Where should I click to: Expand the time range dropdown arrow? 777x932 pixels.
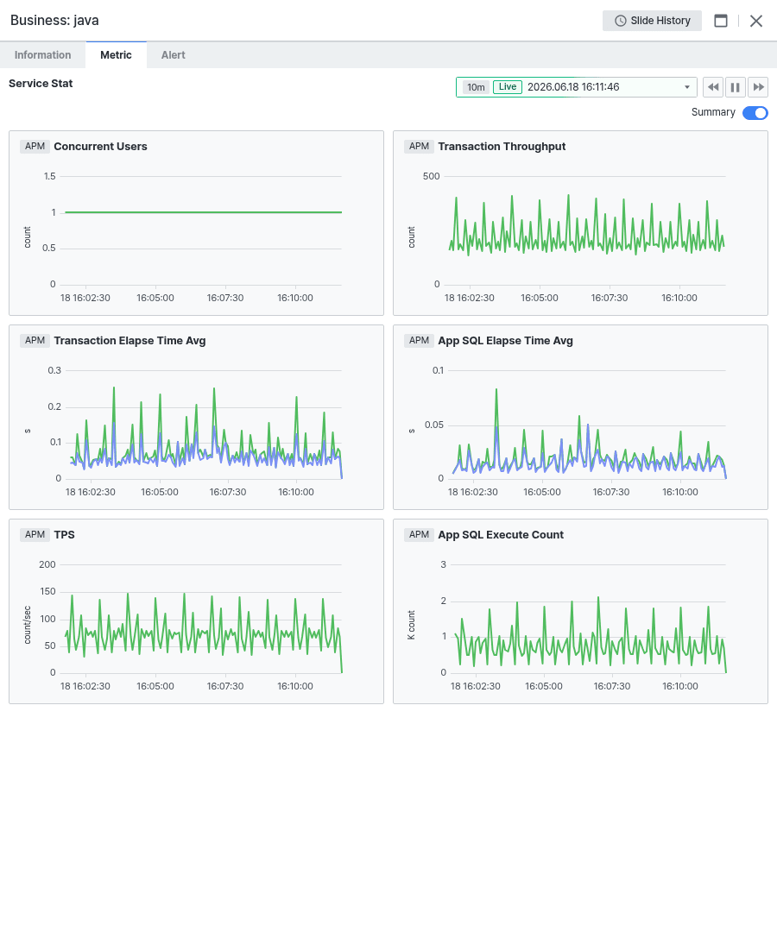click(x=687, y=87)
